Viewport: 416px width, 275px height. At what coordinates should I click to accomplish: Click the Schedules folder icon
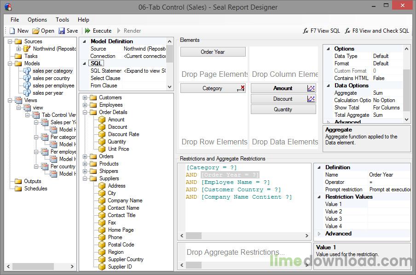point(18,189)
